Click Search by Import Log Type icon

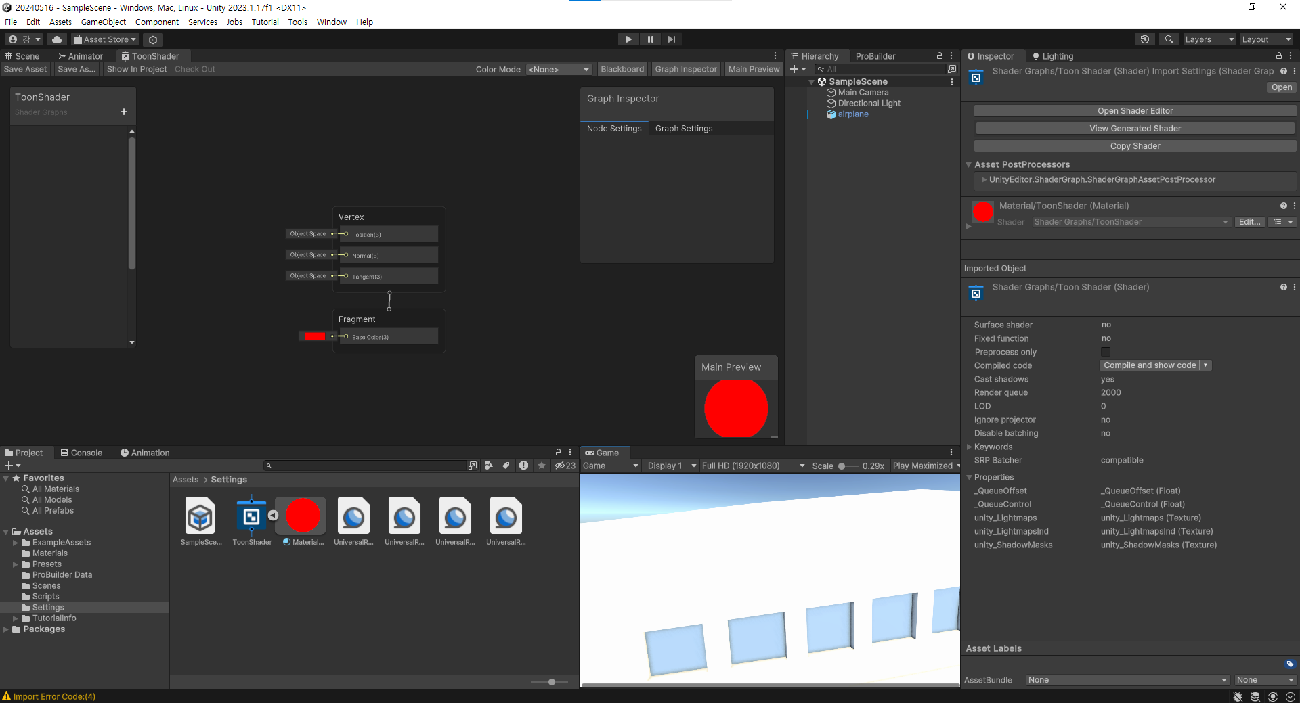click(523, 466)
